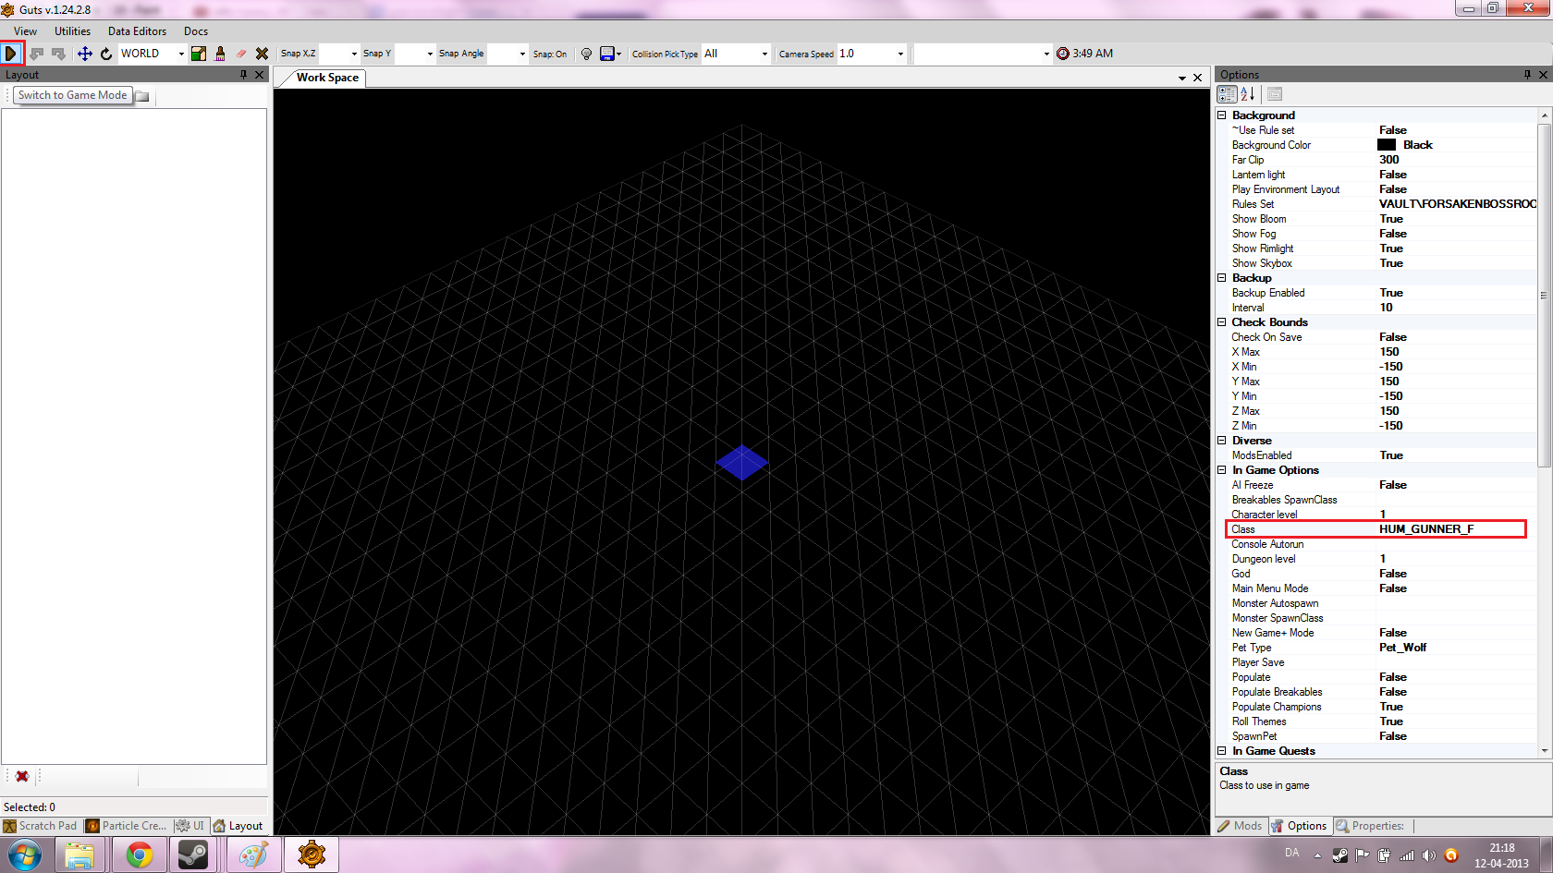Click the red X icon below the layout list
1553x873 pixels.
[22, 776]
